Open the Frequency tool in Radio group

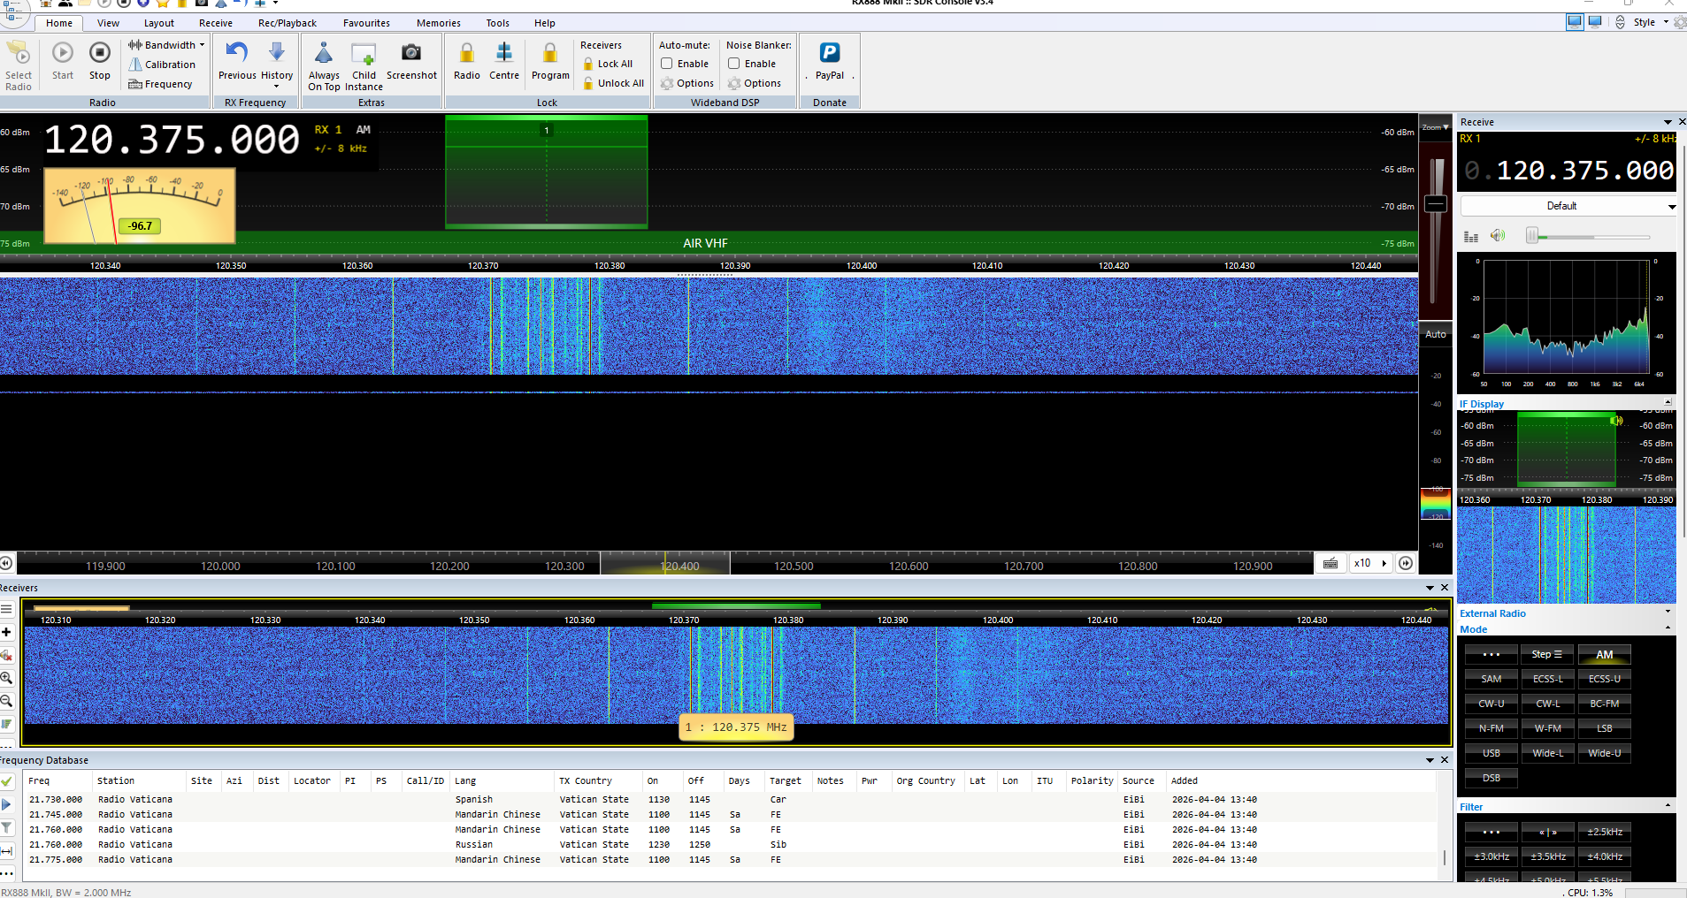160,84
